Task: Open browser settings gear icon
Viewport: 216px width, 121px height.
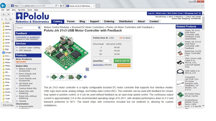Action: 202,6
